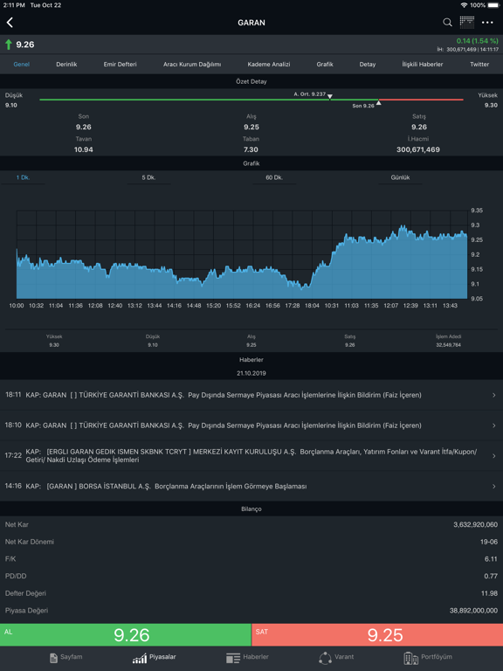Select the 5 Dk. chart interval
The width and height of the screenshot is (503, 671).
[x=148, y=177]
